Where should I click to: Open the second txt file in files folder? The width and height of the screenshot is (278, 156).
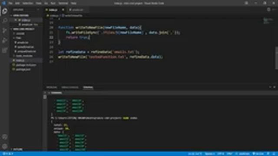[25, 47]
